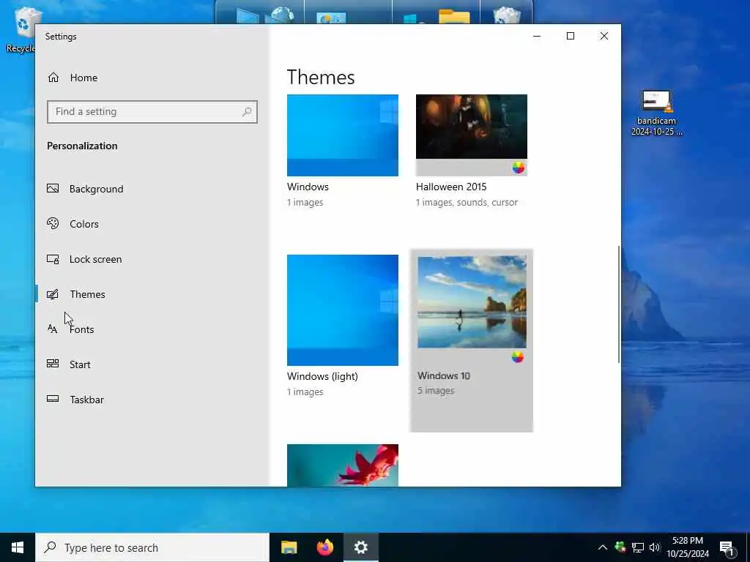Screen dimensions: 750x562
Task: Click the "5 images" text
Action: click(436, 391)
